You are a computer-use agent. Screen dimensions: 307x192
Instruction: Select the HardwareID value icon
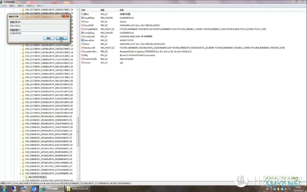(x=82, y=47)
